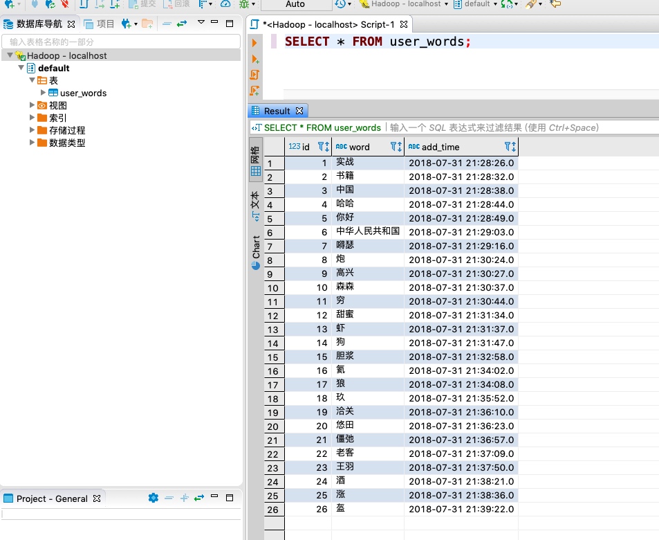Screen dimensions: 659x540
Task: Close the Result tab
Action: point(299,111)
